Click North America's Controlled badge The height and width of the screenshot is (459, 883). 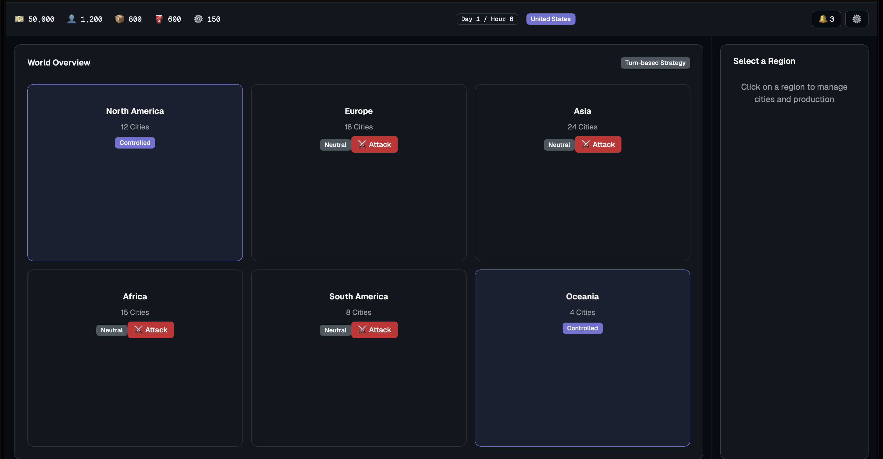135,143
